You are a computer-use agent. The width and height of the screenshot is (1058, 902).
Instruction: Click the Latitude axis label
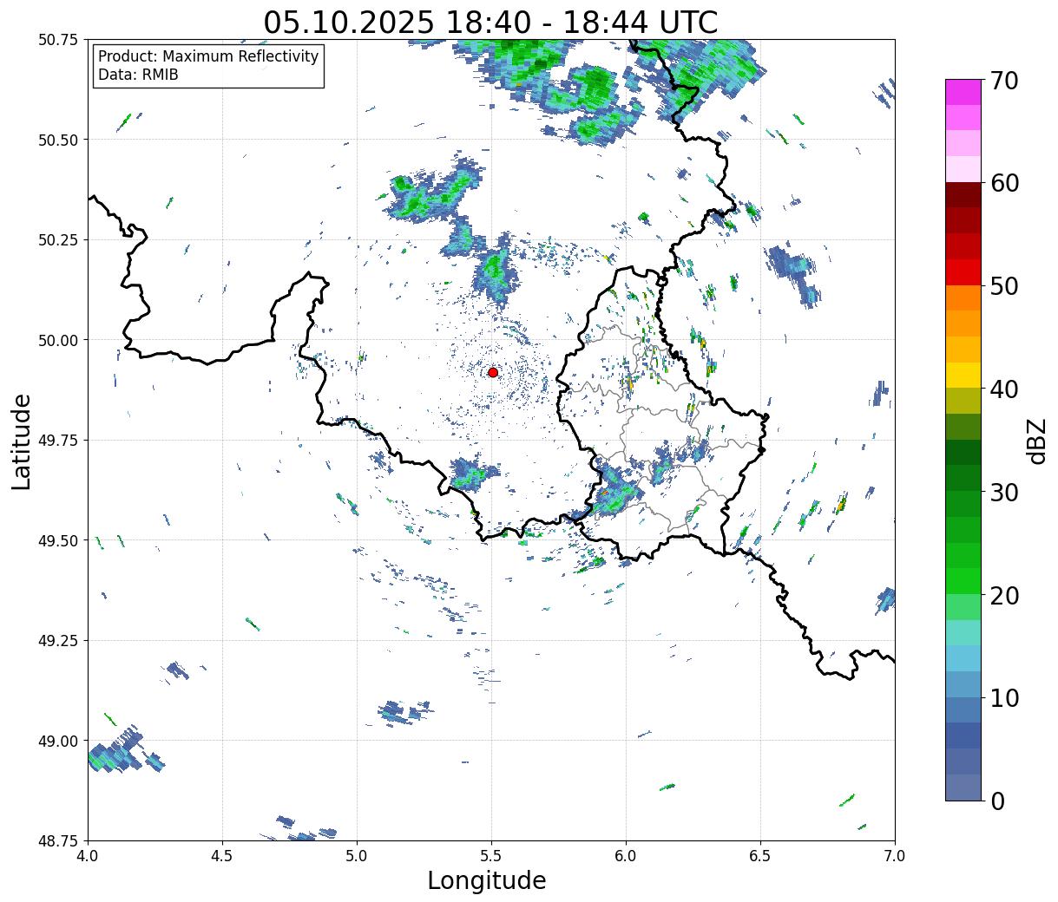click(22, 441)
